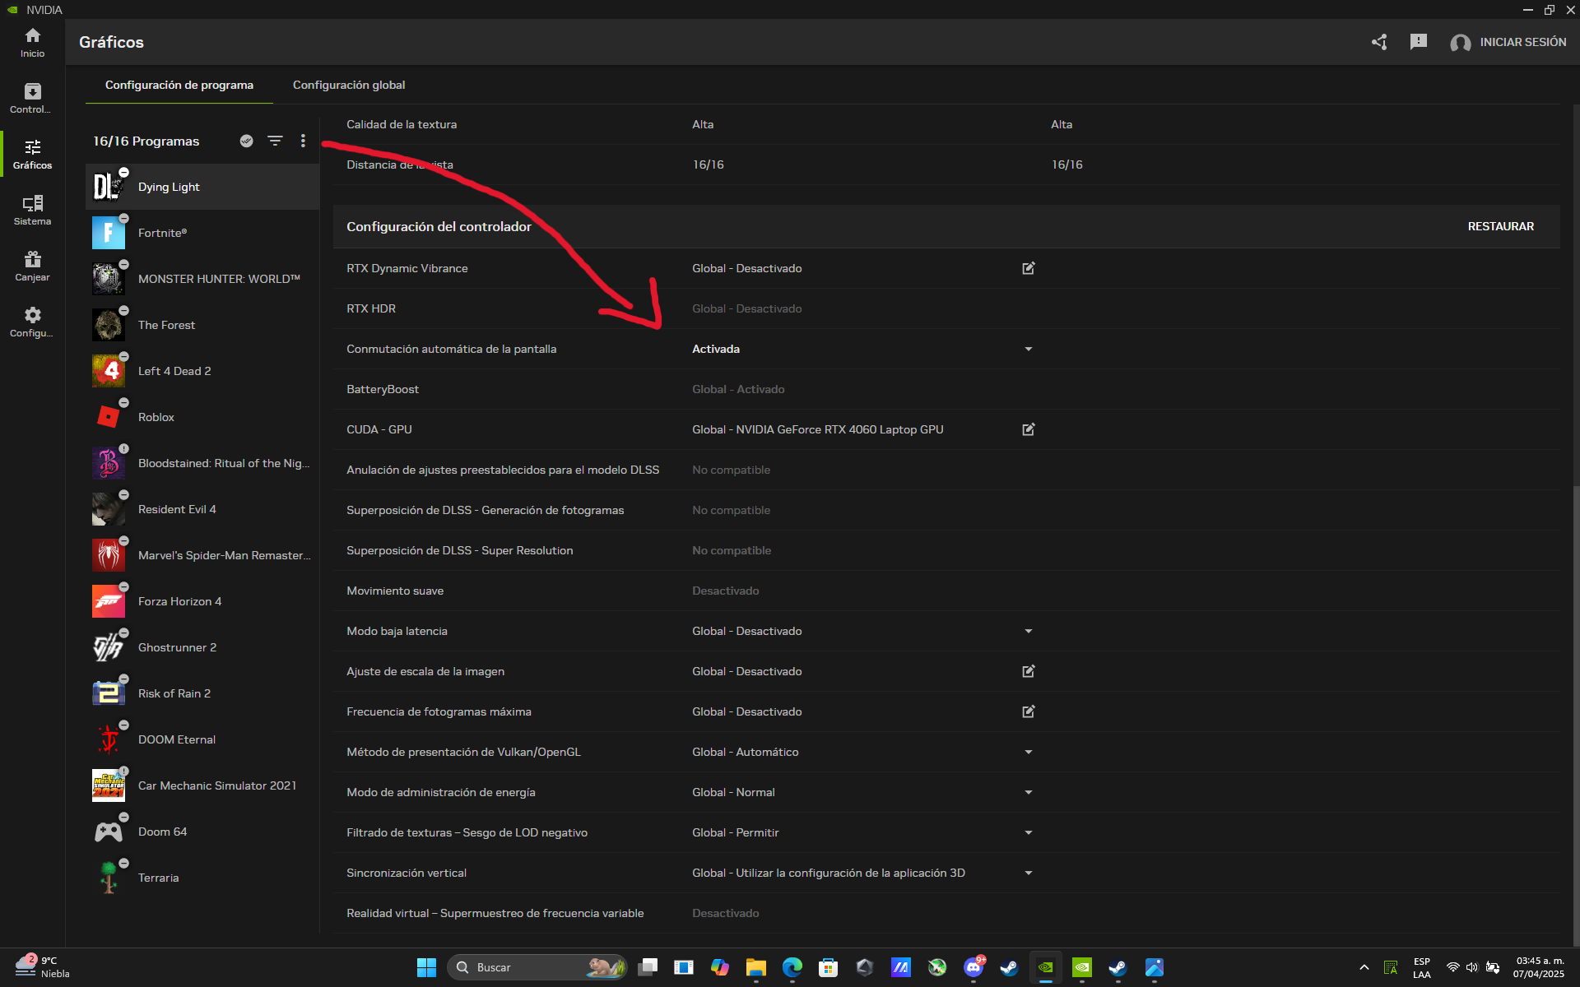Open the Sistema sidebar icon

pyautogui.click(x=32, y=211)
